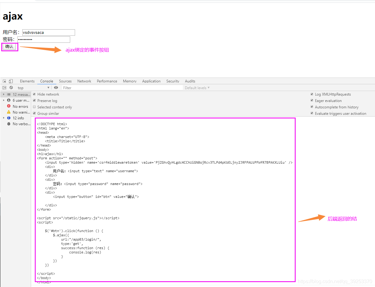The image size is (375, 287).
Task: Open the Sources tab
Action: click(65, 81)
